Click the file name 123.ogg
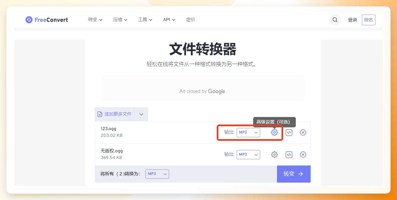 [x=108, y=129]
